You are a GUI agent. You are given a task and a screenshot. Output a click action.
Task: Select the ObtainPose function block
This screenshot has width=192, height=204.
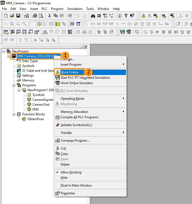coord(35,119)
